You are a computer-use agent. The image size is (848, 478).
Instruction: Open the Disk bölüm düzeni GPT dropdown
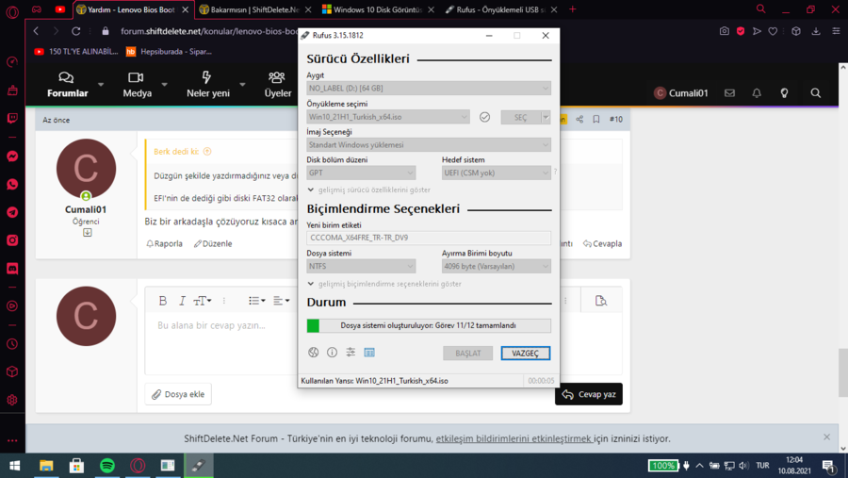click(x=361, y=173)
